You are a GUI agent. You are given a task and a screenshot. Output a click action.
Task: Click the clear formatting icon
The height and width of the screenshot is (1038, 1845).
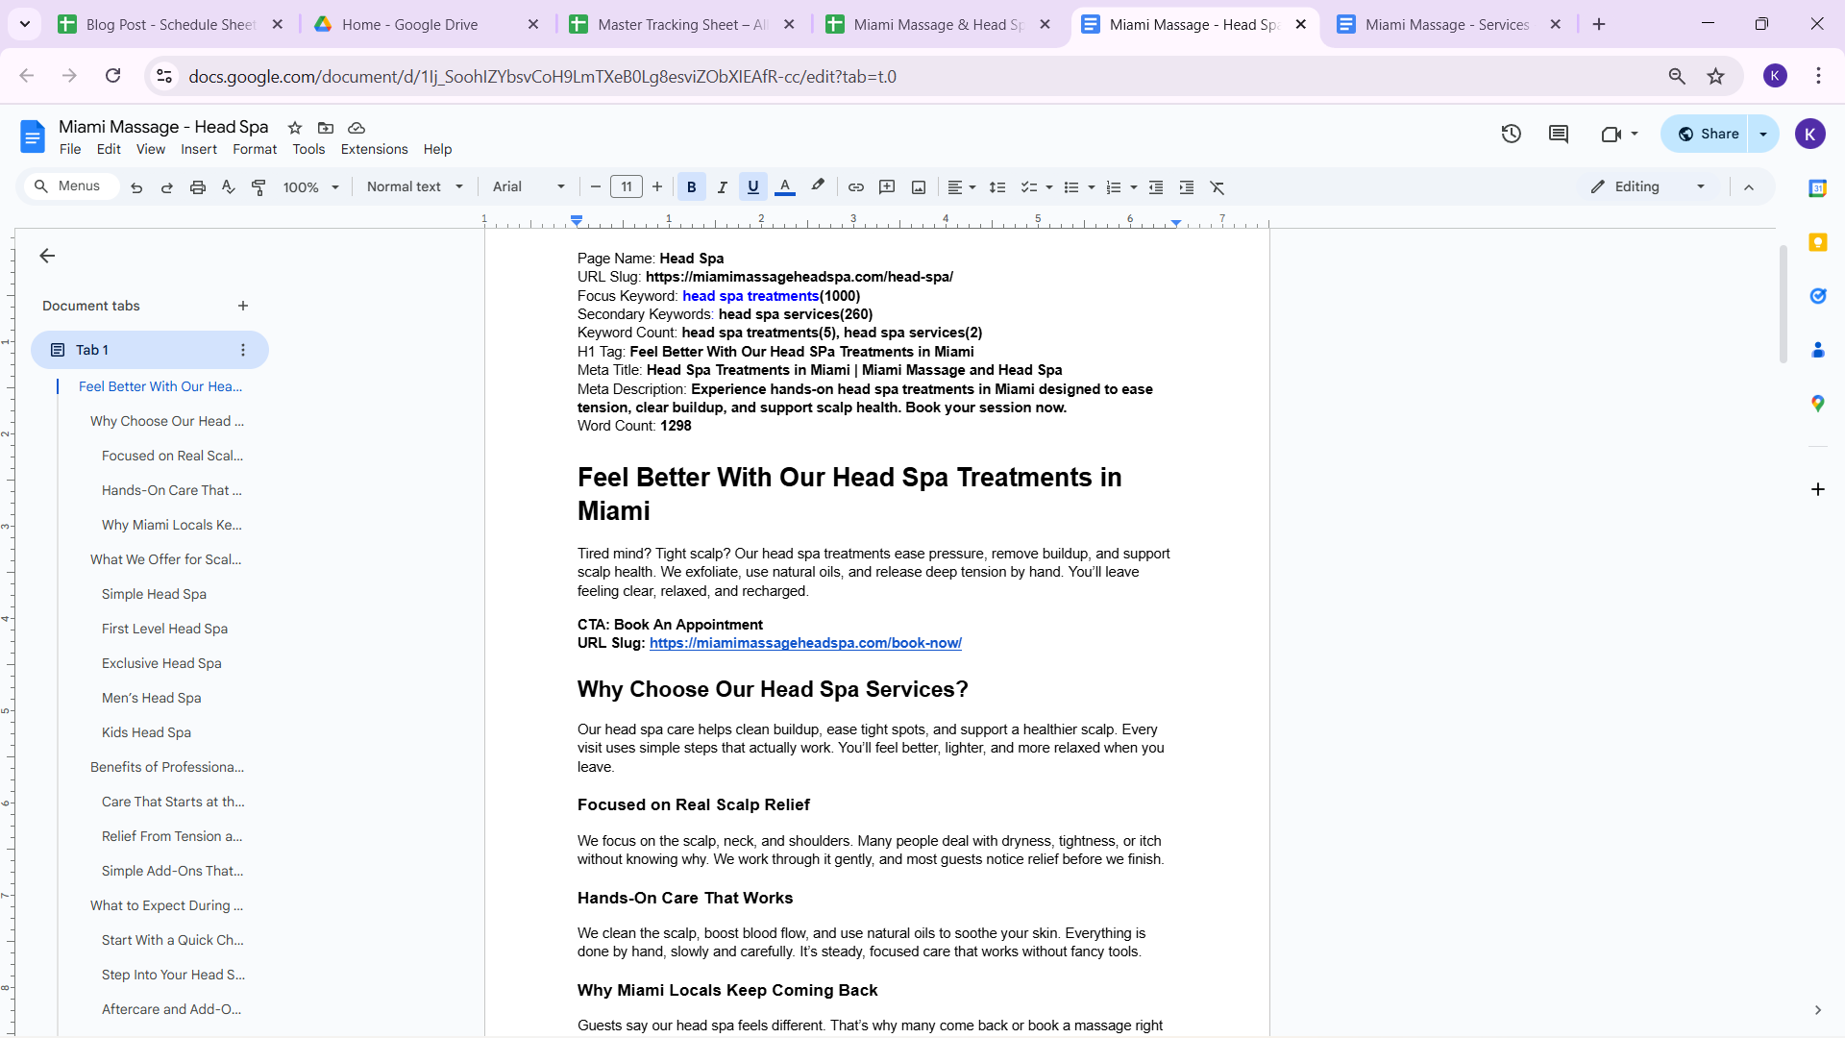[1218, 187]
